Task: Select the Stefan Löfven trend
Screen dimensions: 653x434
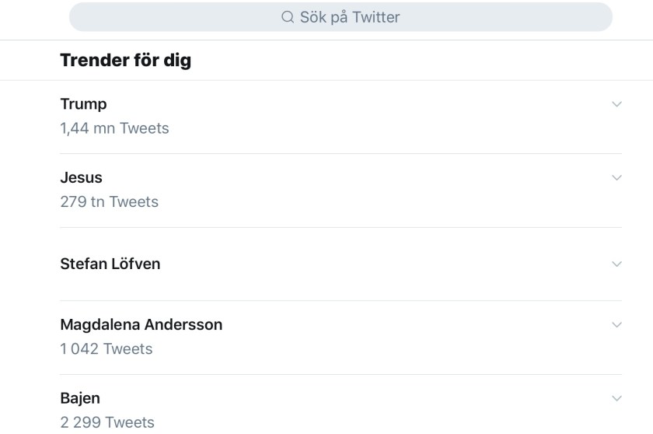Action: pos(110,264)
